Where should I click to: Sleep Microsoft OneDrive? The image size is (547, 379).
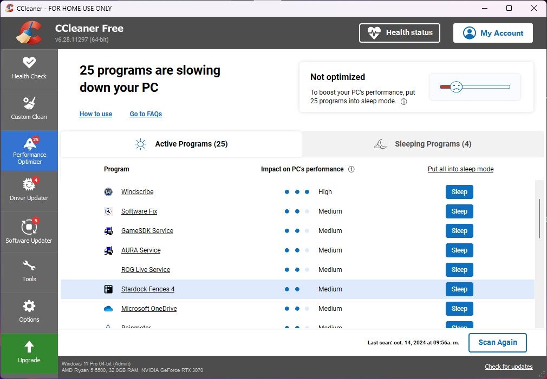pos(459,309)
